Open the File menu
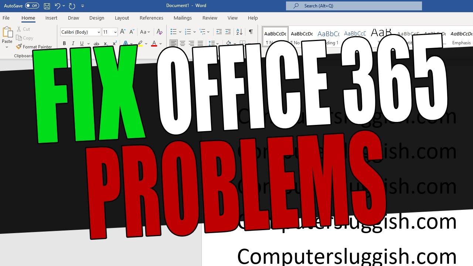The height and width of the screenshot is (266, 473). pos(6,18)
